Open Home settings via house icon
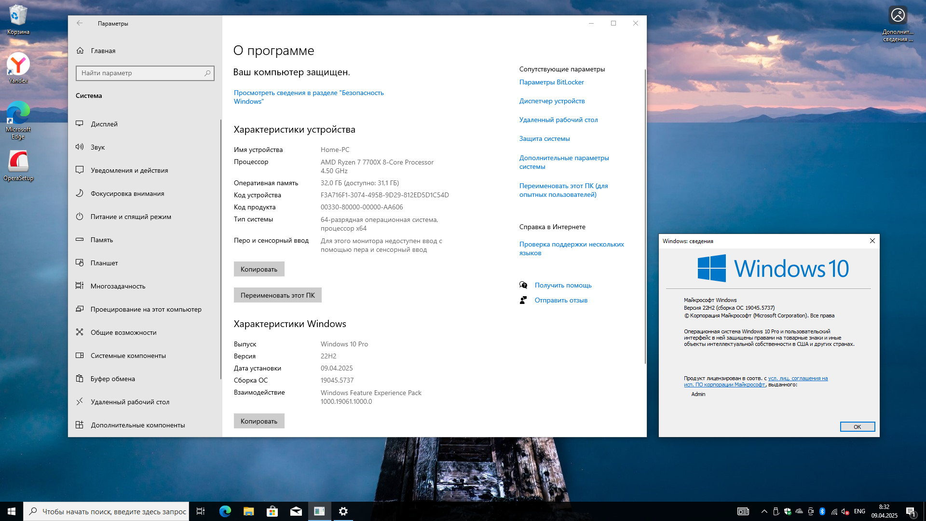This screenshot has height=521, width=926. [80, 51]
